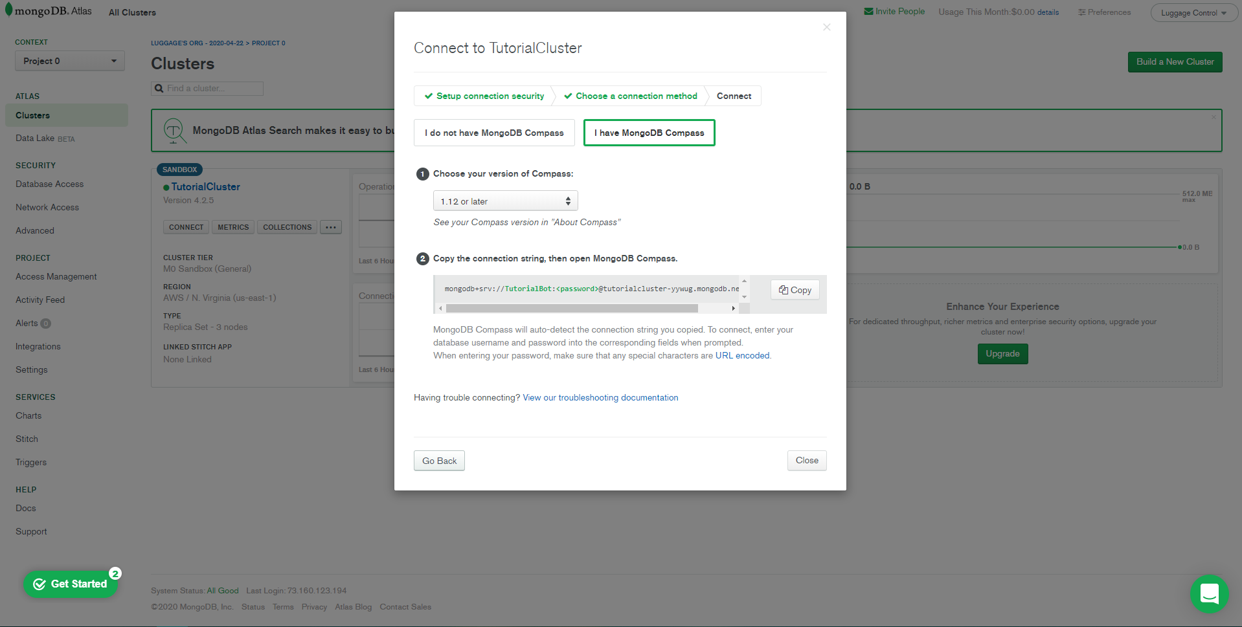Viewport: 1242px width, 627px height.
Task: Click the LUGGAGE'S ORG breadcrumb link
Action: click(x=198, y=43)
